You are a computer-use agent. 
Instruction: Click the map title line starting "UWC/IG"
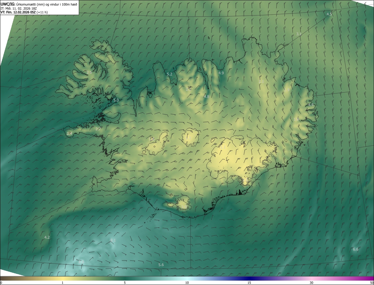click(39, 4)
